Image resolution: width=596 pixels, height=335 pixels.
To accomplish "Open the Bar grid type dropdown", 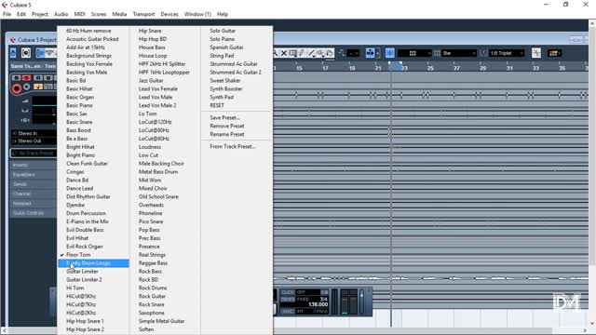I will point(459,53).
